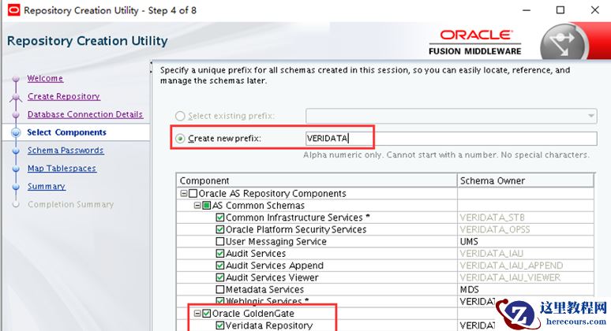Go to Create Repository step

pyautogui.click(x=64, y=96)
